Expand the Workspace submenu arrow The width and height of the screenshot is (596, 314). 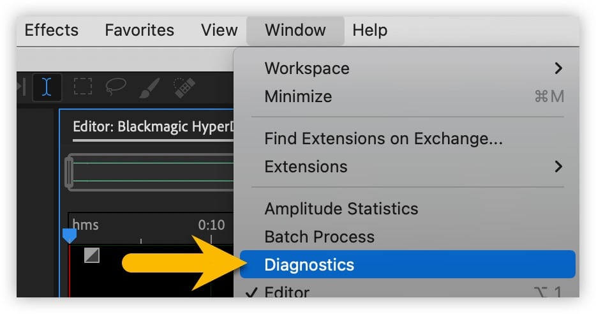point(558,68)
